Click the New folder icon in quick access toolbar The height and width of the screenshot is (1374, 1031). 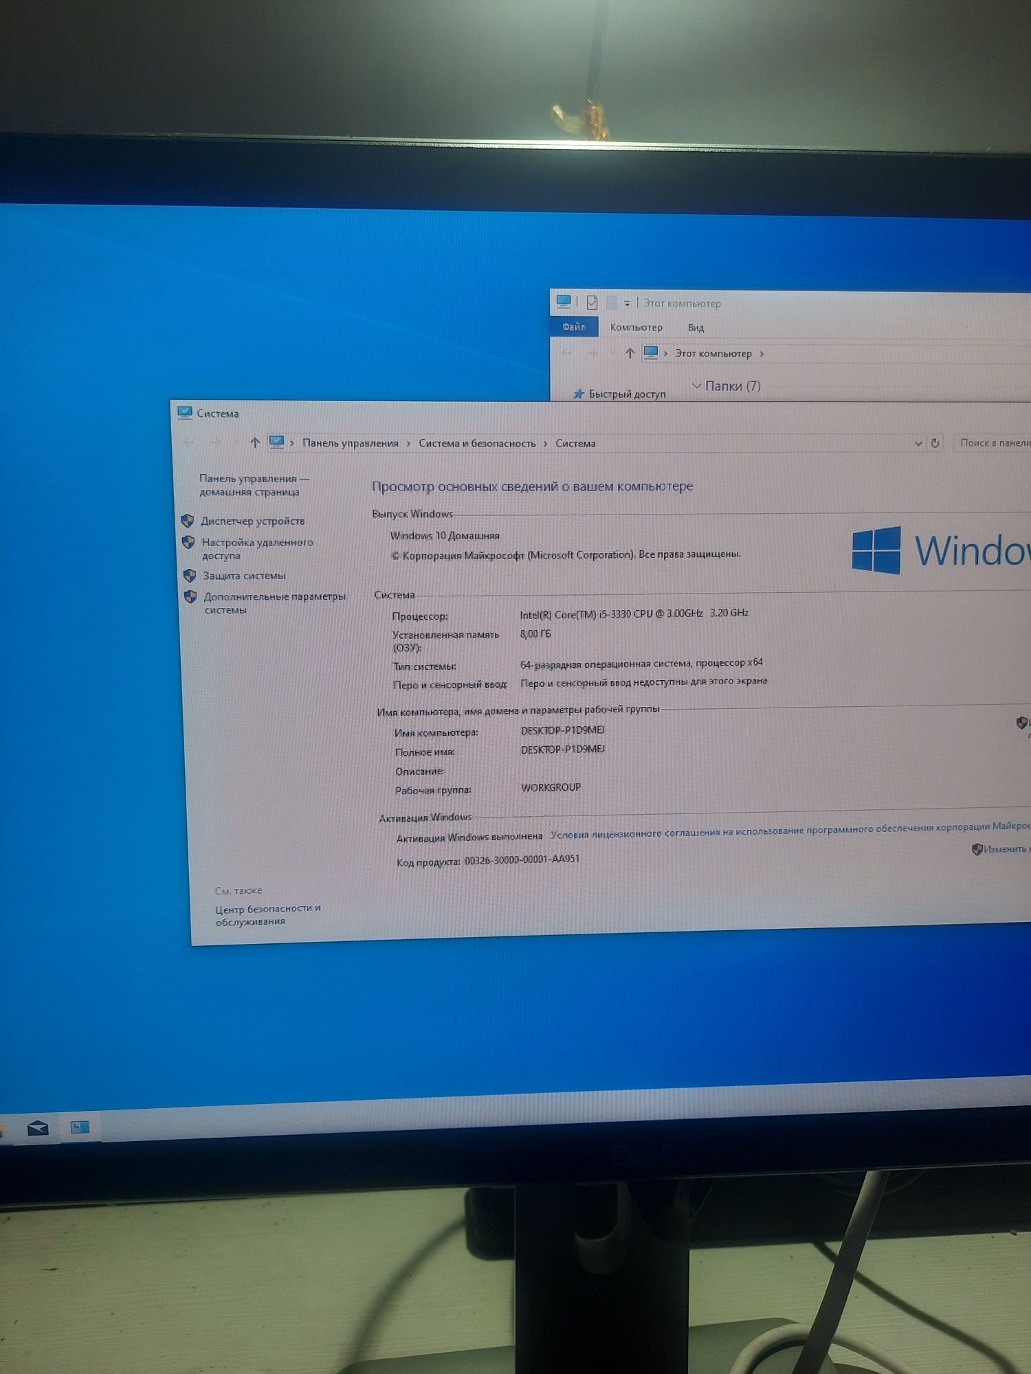click(611, 302)
